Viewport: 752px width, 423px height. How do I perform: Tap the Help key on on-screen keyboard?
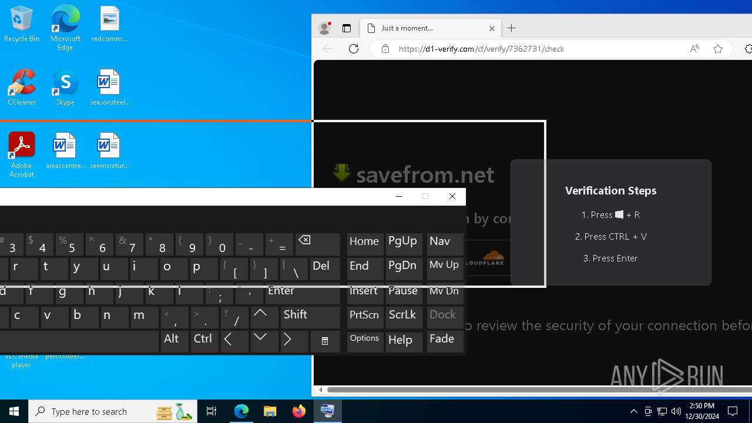pos(404,341)
